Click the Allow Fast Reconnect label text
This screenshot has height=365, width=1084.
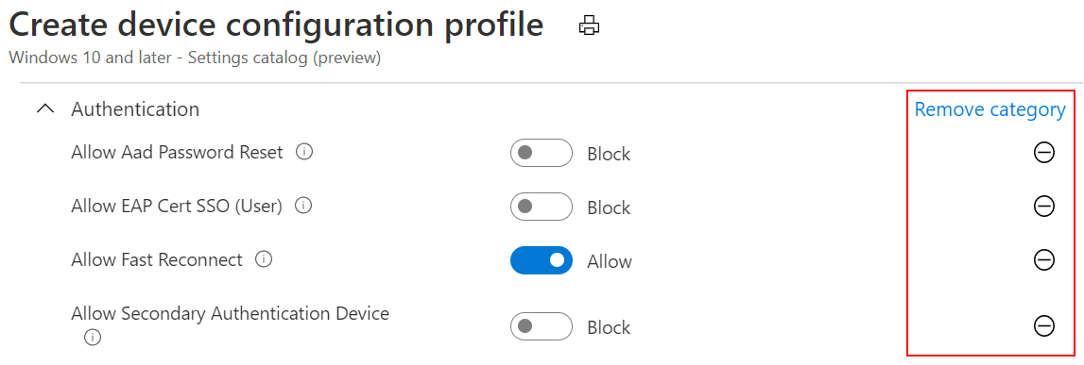click(x=157, y=259)
